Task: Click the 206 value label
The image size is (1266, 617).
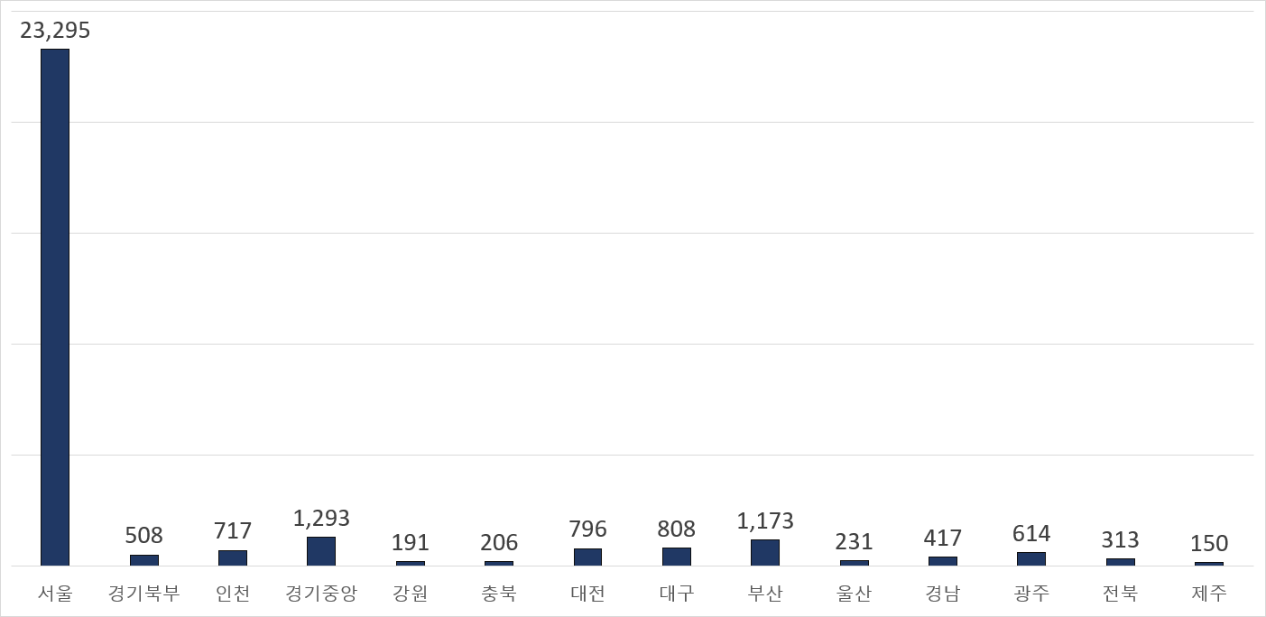Action: point(499,542)
